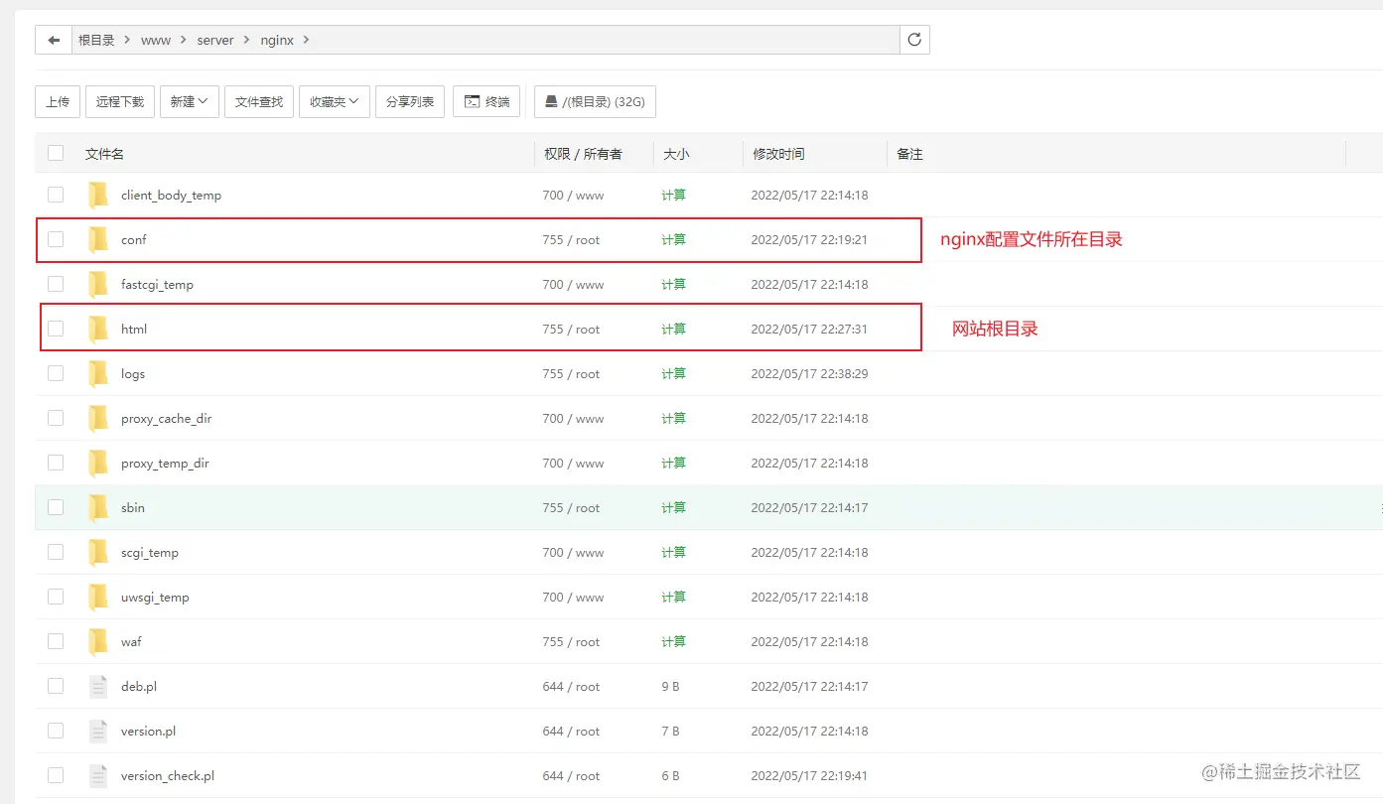Click the html folder name
The height and width of the screenshot is (804, 1383).
pyautogui.click(x=134, y=329)
